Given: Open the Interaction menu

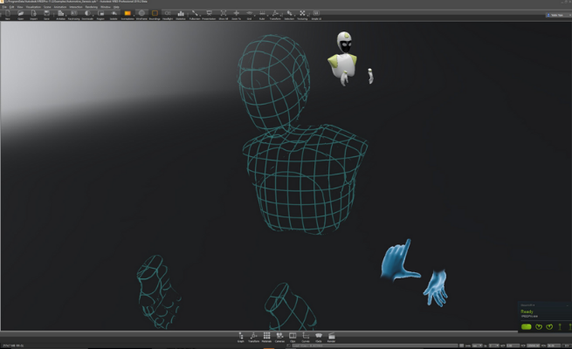Looking at the screenshot, I should [x=76, y=7].
